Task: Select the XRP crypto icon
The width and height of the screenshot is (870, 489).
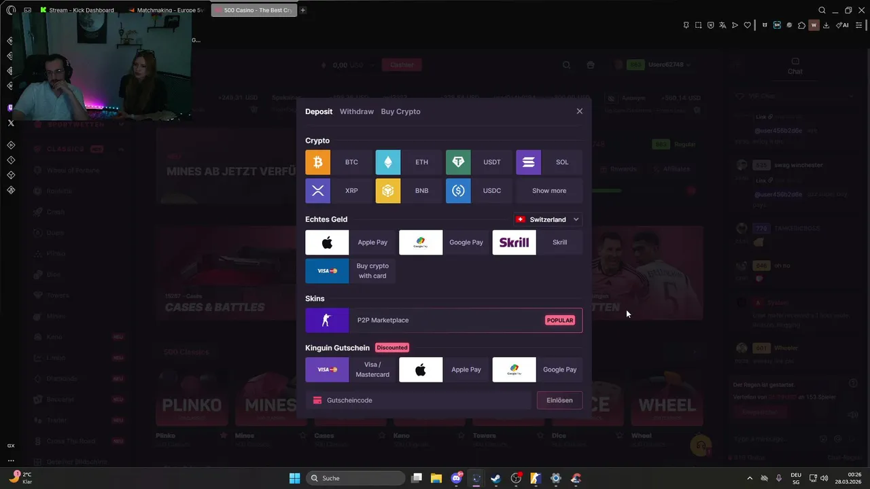Action: click(317, 191)
